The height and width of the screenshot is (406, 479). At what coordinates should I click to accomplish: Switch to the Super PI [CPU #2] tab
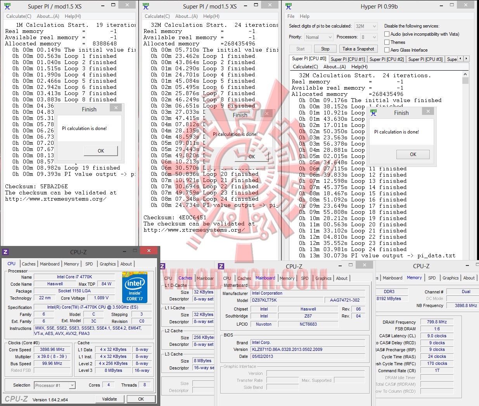(x=386, y=59)
